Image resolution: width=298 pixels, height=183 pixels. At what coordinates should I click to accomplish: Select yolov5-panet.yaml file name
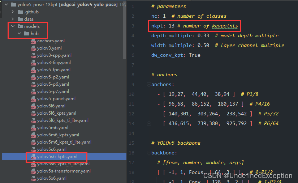click(x=56, y=98)
